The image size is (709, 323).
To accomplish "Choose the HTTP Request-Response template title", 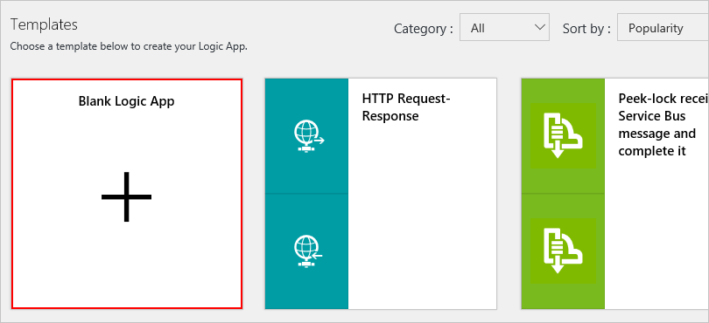I will click(x=406, y=107).
